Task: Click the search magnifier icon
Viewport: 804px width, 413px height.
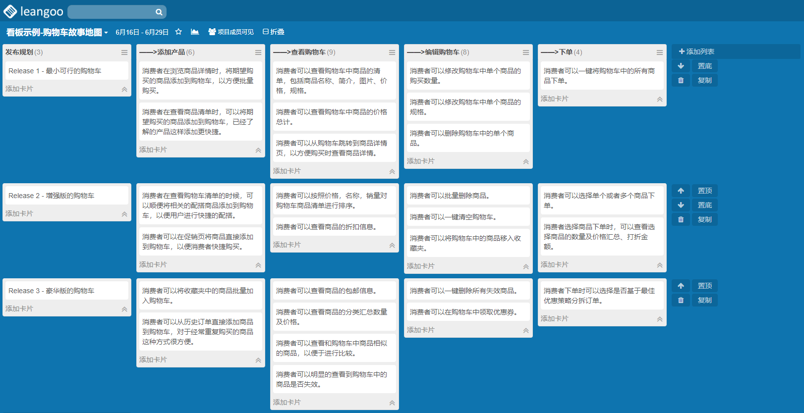Action: [x=159, y=12]
